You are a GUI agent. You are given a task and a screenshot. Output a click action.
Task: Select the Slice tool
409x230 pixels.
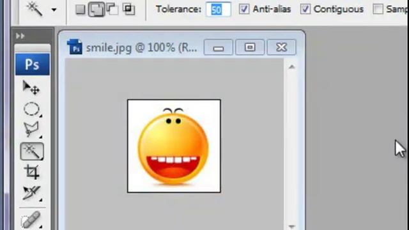pos(32,193)
